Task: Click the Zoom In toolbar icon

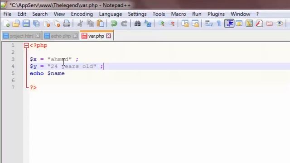Action: click(x=162, y=24)
